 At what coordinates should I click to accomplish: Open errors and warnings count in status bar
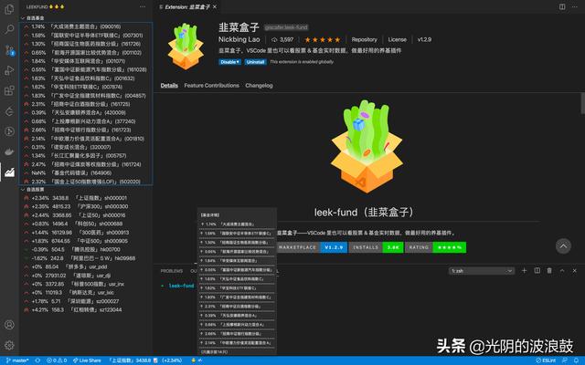click(57, 360)
